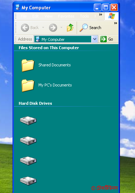The image size is (135, 193).
Task: Open the Tools menu
Action: tap(85, 16)
